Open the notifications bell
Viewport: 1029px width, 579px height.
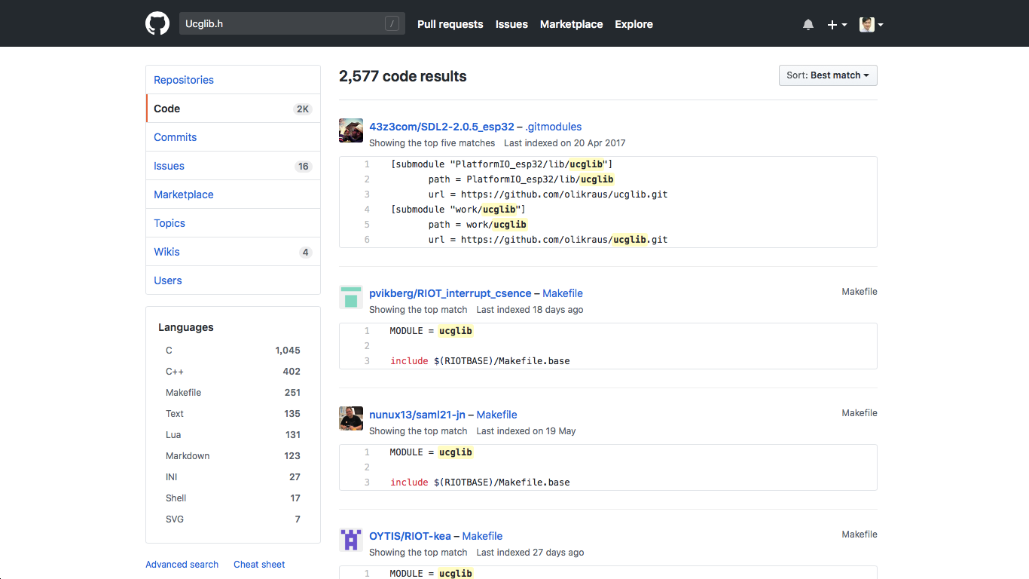808,24
